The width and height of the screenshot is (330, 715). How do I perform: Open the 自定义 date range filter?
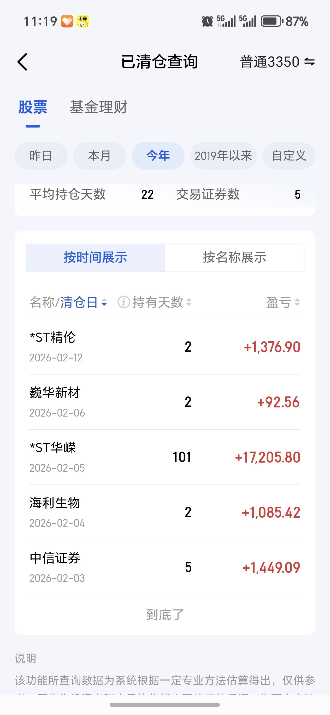click(x=288, y=156)
